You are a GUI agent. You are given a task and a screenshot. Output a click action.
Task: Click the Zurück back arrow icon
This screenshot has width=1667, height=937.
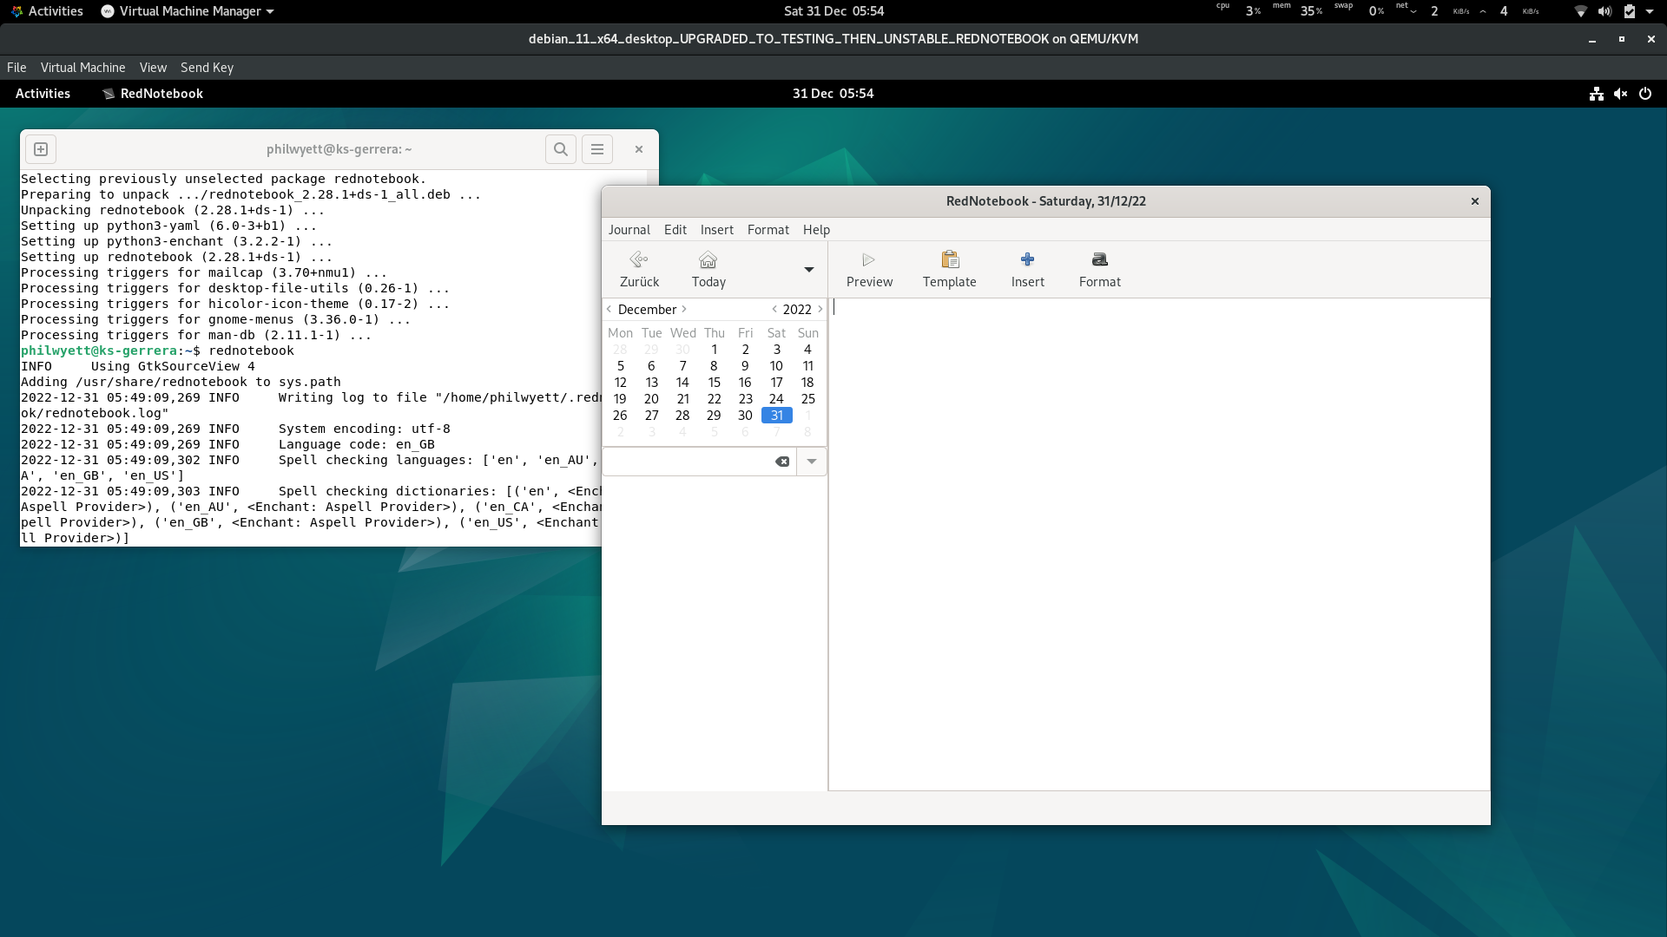click(639, 260)
